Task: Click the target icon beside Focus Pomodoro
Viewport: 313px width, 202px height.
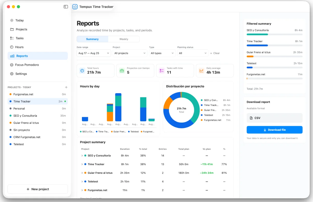Action: click(x=12, y=65)
